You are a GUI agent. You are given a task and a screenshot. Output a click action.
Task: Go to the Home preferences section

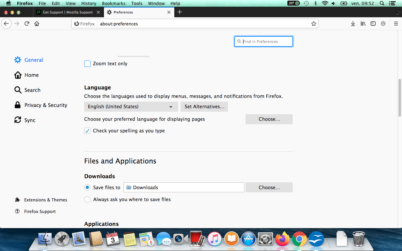click(x=27, y=75)
